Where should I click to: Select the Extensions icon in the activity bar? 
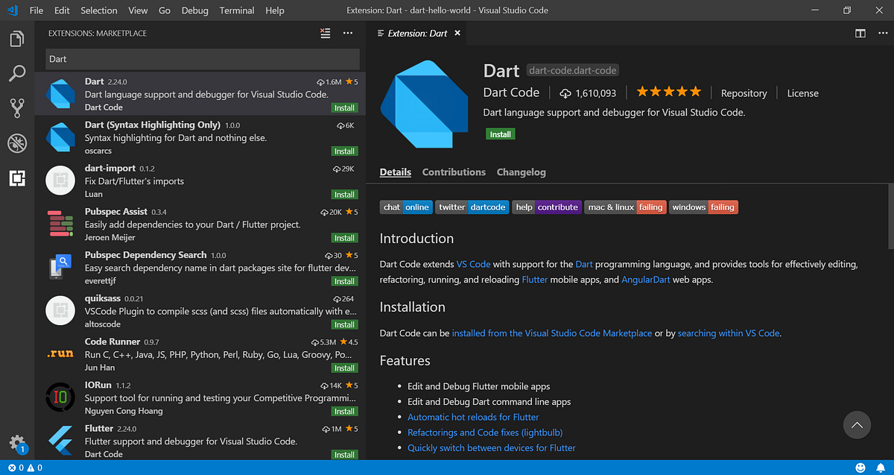click(x=16, y=178)
